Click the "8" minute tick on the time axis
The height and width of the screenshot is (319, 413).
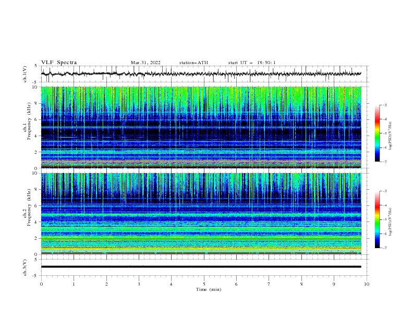301,284
